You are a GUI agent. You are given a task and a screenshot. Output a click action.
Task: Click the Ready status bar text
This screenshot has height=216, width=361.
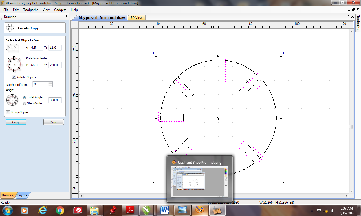tap(5, 202)
